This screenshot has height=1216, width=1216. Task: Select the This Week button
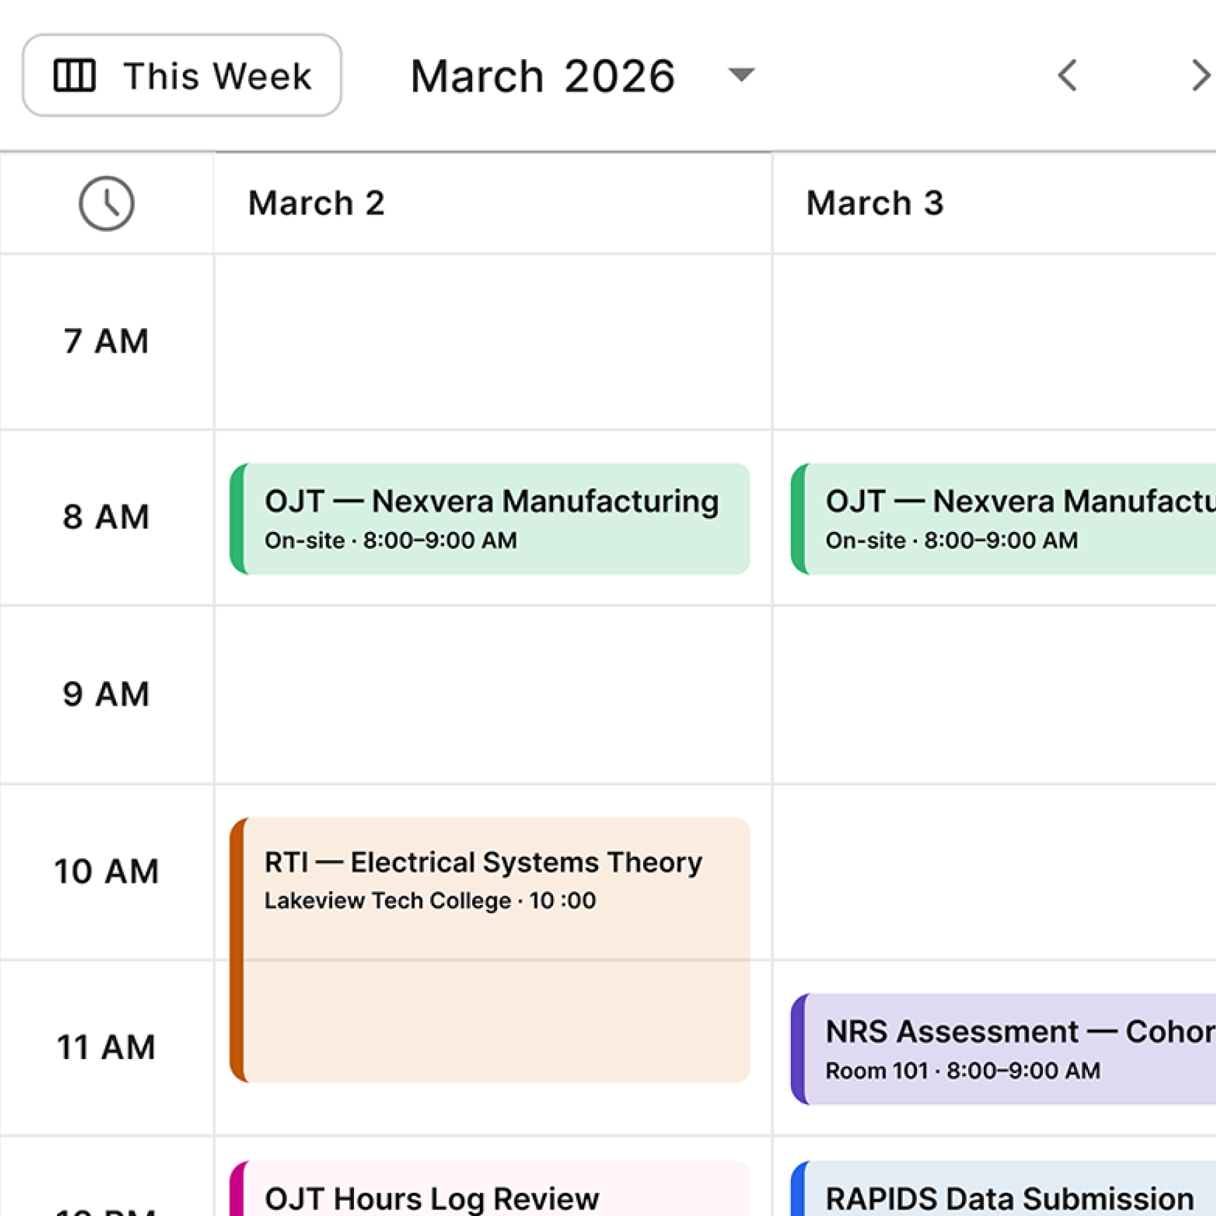point(182,75)
